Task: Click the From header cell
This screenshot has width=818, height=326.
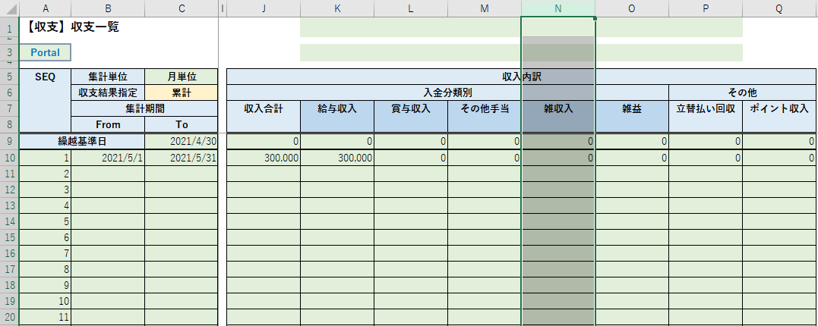Action: [108, 124]
